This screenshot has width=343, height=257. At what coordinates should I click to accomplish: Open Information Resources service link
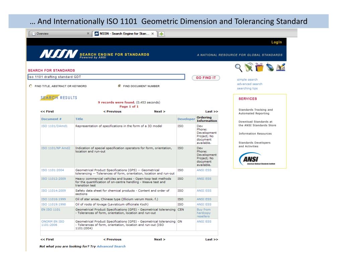(x=255, y=134)
